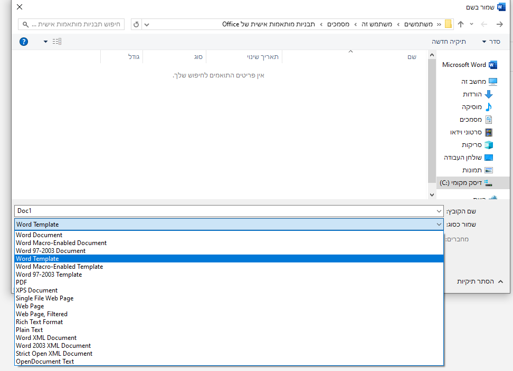
Task: Open the הורדות downloads folder
Action: click(478, 94)
